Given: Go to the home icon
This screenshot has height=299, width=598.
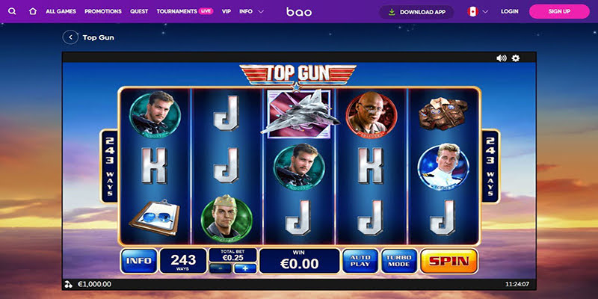Looking at the screenshot, I should 33,11.
